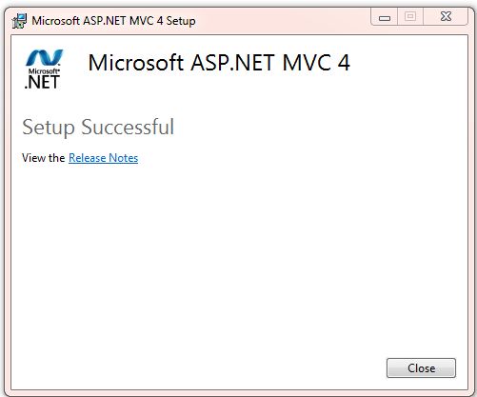Minimize the MVC 4 Setup window
Image resolution: width=477 pixels, height=397 pixels.
click(x=385, y=16)
